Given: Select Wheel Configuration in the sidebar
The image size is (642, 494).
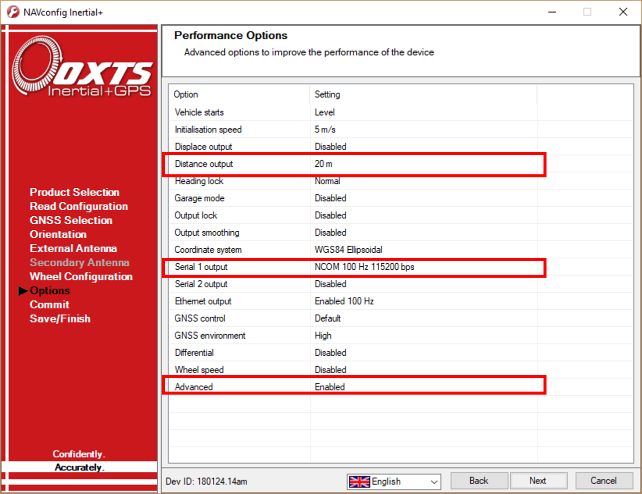Looking at the screenshot, I should click(81, 276).
